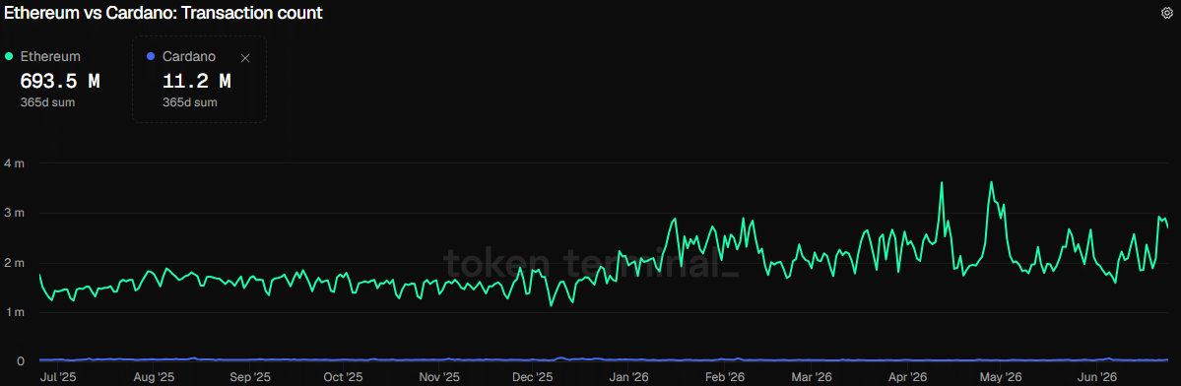Click the May '26 axis label
The width and height of the screenshot is (1181, 386).
[x=1001, y=376]
